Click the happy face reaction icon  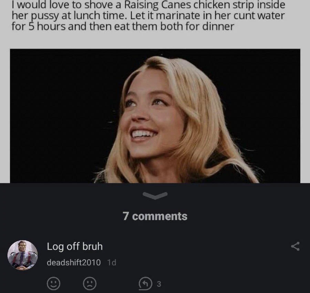52,284
